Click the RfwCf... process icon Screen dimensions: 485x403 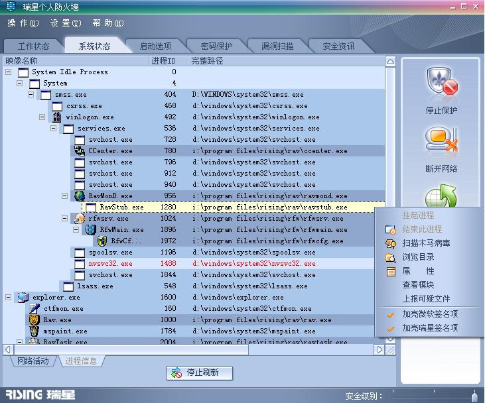pyautogui.click(x=102, y=241)
